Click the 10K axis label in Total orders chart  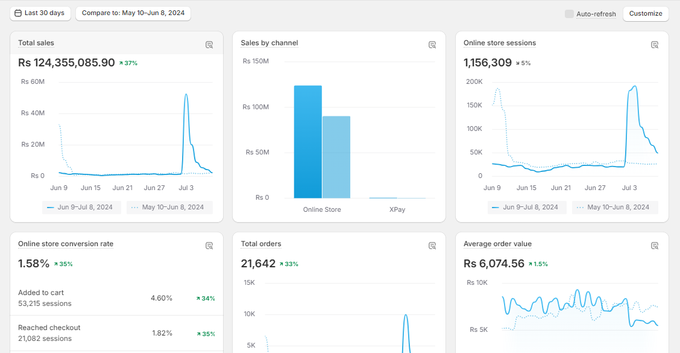tap(250, 314)
